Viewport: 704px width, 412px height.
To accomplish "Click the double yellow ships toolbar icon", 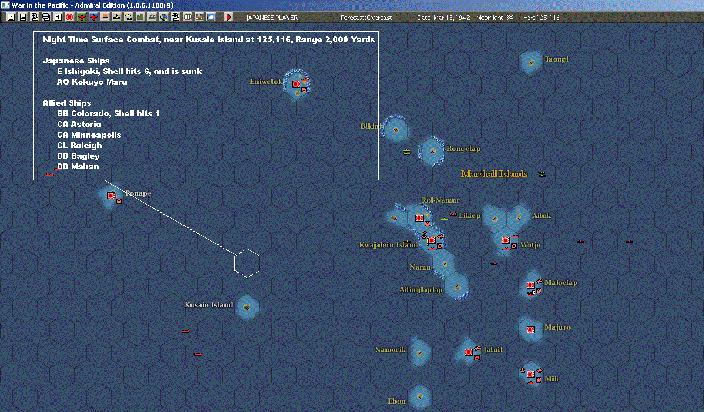I will (129, 17).
